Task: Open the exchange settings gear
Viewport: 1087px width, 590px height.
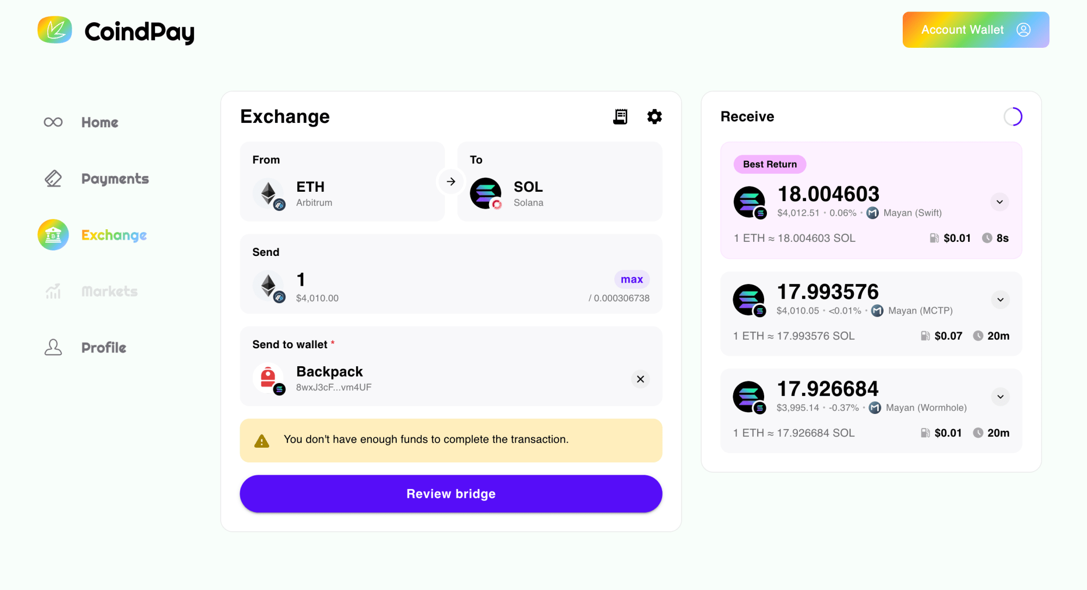Action: click(654, 116)
